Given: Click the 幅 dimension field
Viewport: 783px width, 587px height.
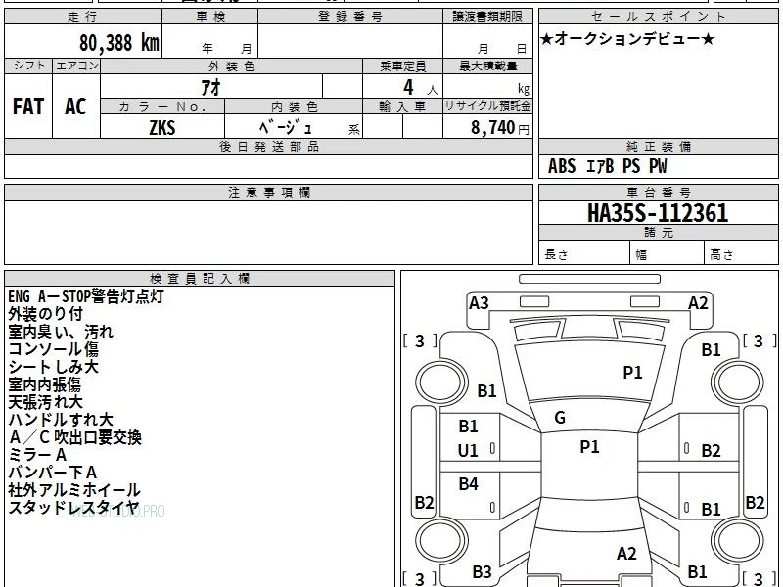Looking at the screenshot, I should pos(668,254).
